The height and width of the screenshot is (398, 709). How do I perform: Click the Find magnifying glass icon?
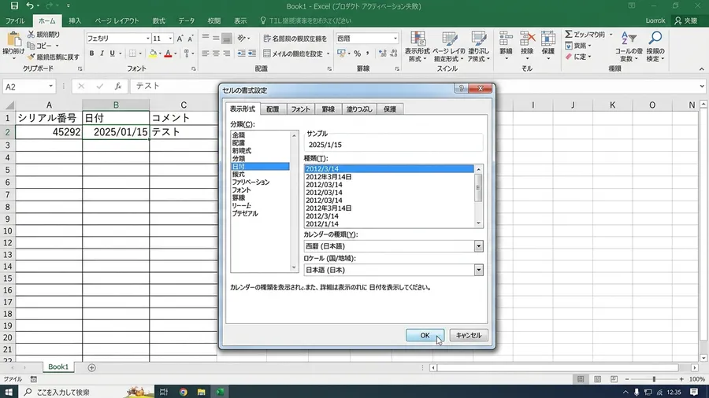655,38
